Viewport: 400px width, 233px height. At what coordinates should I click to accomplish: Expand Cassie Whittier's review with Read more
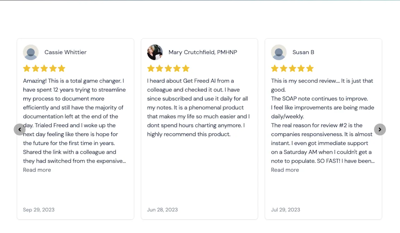(x=37, y=170)
